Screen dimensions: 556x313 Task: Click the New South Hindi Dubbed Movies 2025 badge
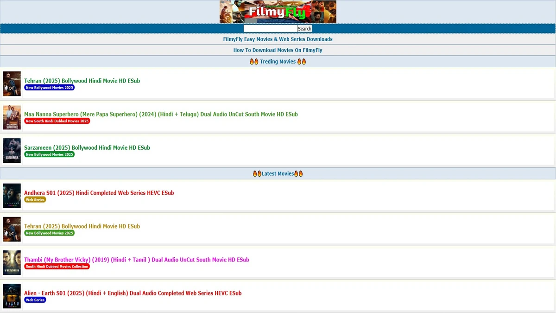pyautogui.click(x=57, y=121)
